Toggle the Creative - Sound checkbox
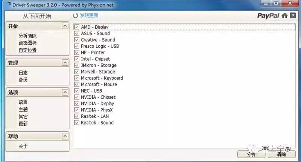This screenshot has width=301, height=162. click(x=76, y=40)
